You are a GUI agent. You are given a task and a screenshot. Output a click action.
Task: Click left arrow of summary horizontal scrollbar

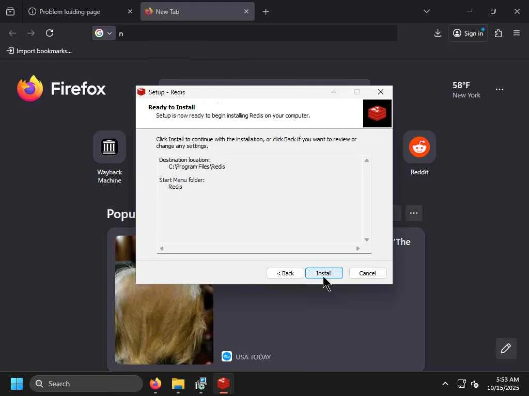click(162, 249)
